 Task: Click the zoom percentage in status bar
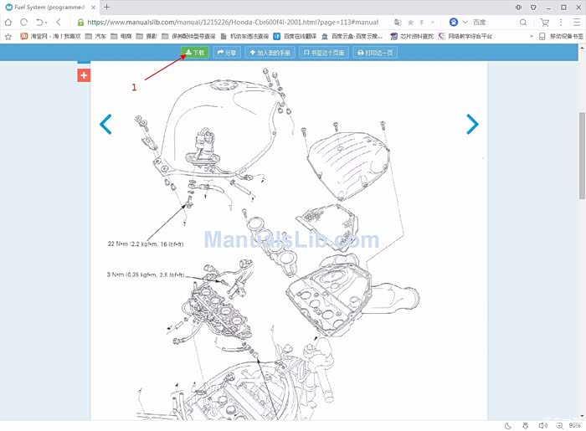pyautogui.click(x=574, y=426)
